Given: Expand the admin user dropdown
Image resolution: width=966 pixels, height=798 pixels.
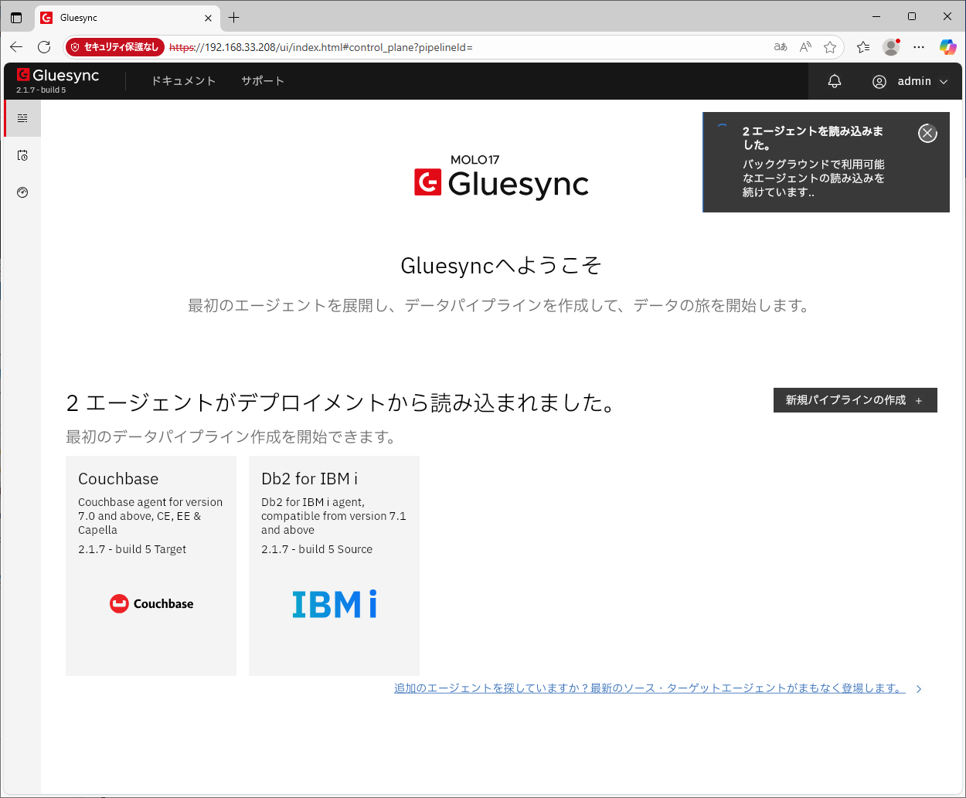Looking at the screenshot, I should (910, 81).
